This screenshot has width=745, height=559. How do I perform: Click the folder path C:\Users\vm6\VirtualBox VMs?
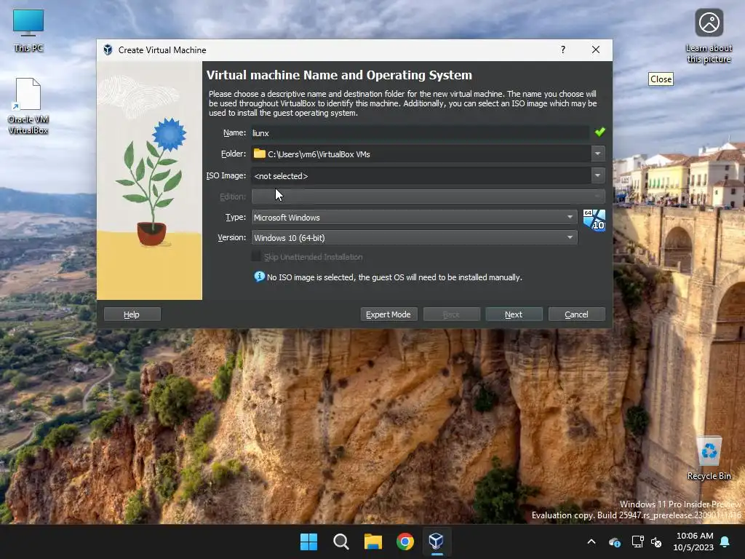(x=319, y=154)
